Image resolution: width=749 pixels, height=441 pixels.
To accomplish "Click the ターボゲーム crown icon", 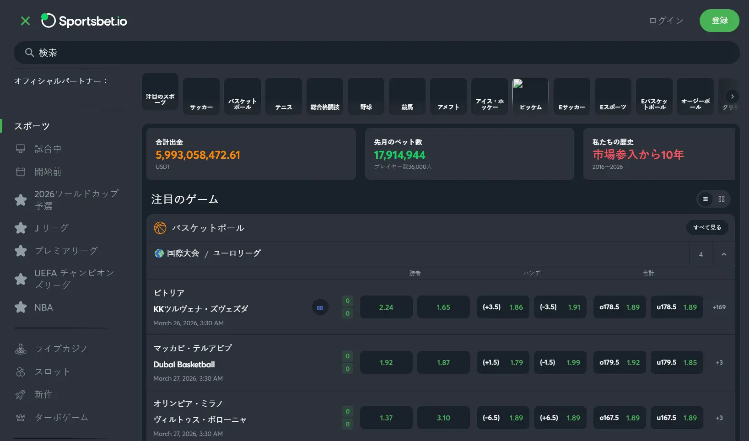I will (x=21, y=417).
